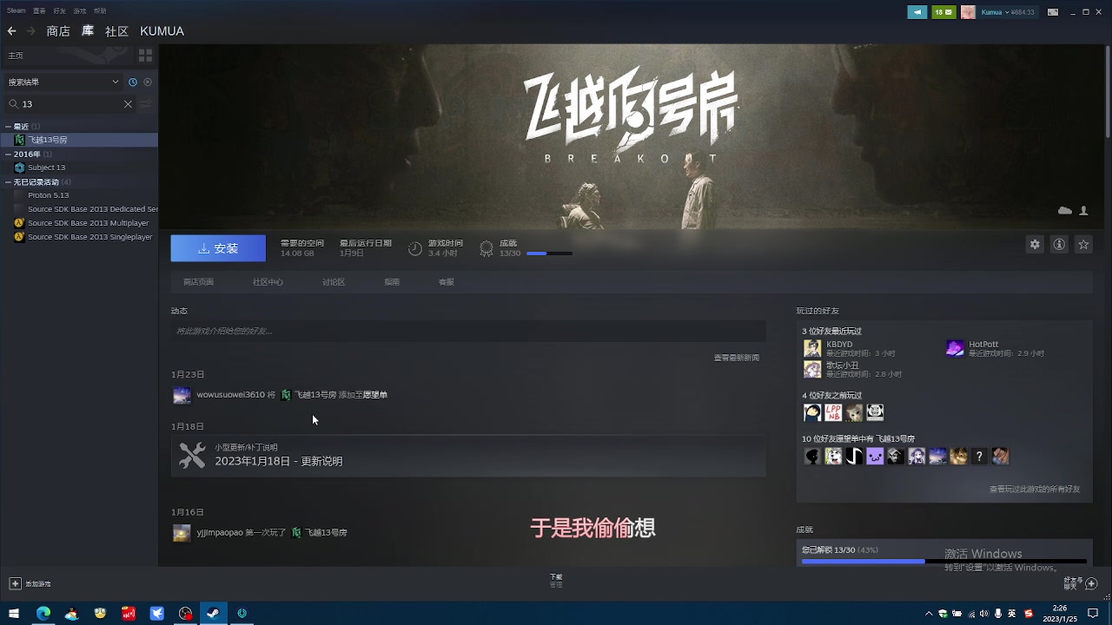Open the 帮助 menu

tap(100, 10)
